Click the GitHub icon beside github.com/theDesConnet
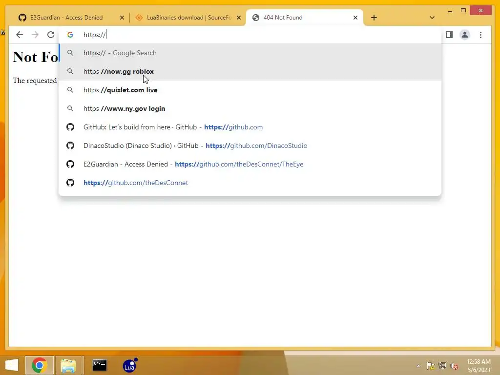 (x=70, y=183)
